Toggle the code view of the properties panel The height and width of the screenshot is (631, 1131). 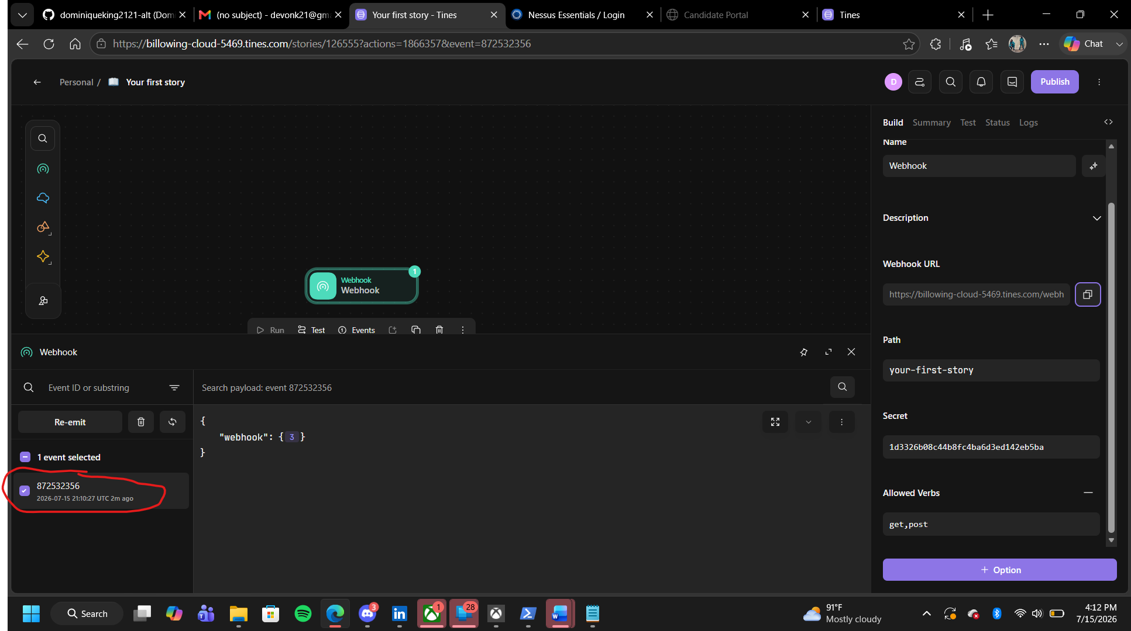[1108, 122]
